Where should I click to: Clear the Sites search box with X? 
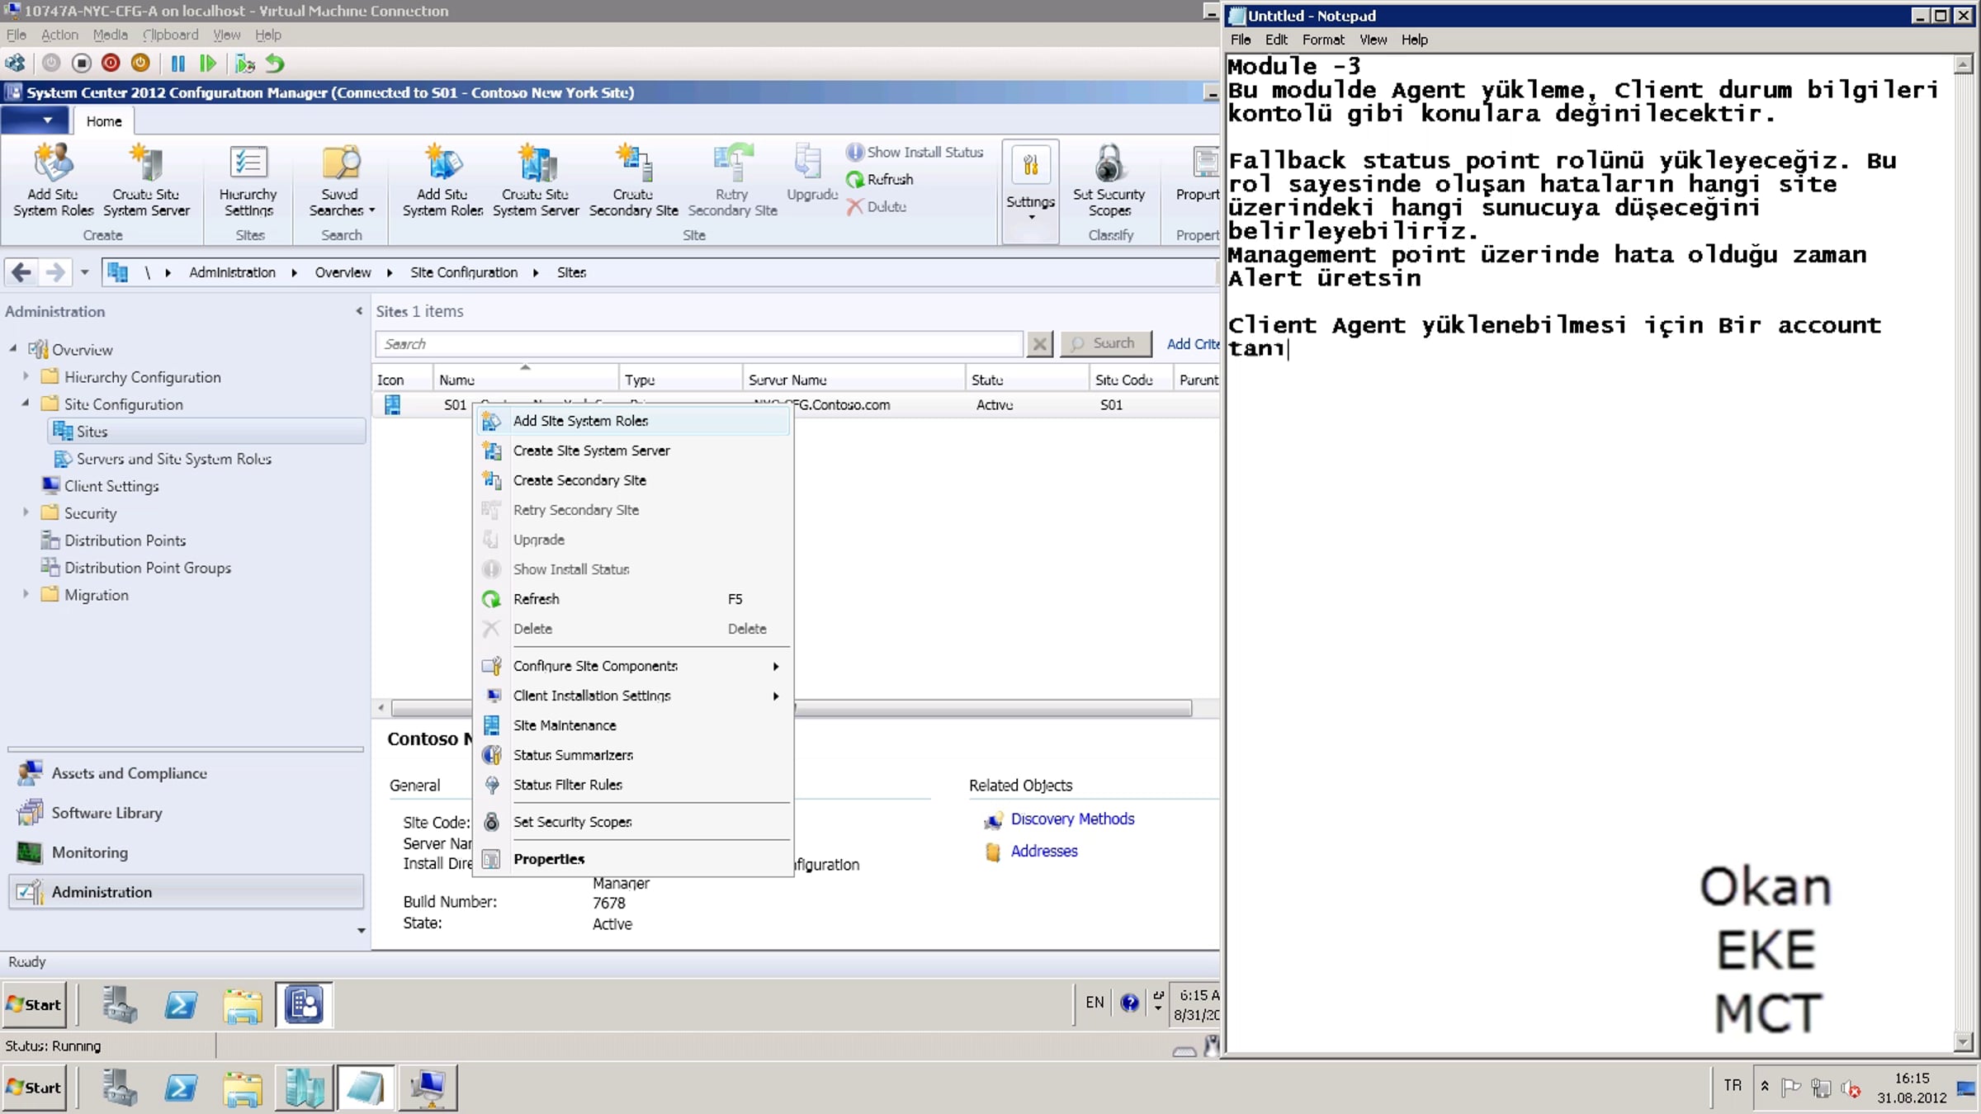click(1040, 343)
